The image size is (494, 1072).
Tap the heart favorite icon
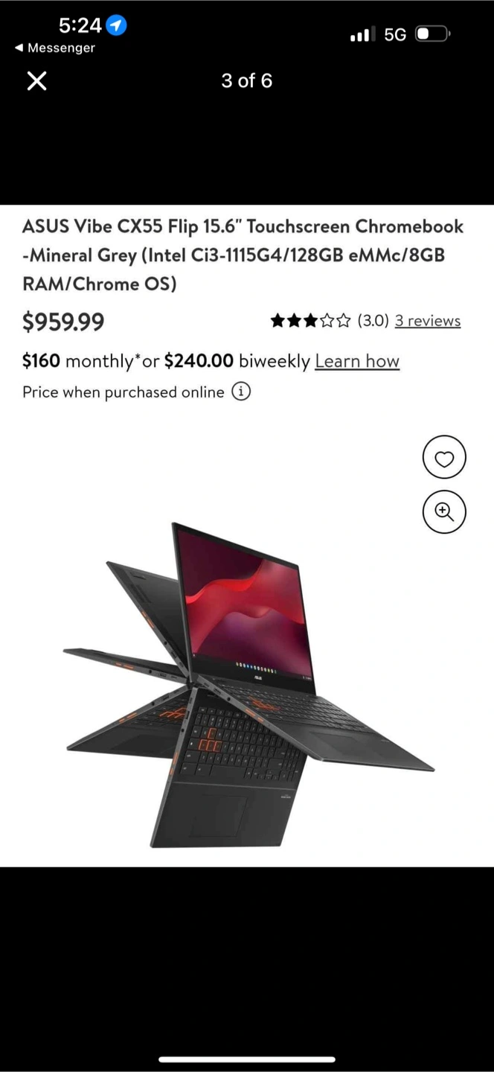444,458
